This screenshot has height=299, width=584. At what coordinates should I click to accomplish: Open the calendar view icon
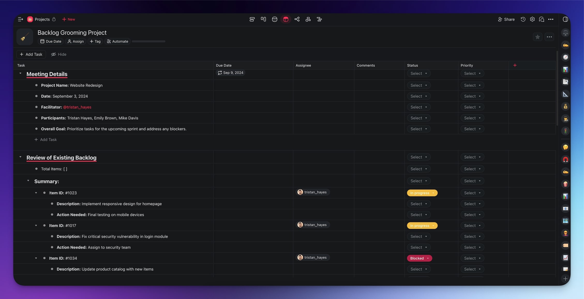click(x=274, y=19)
